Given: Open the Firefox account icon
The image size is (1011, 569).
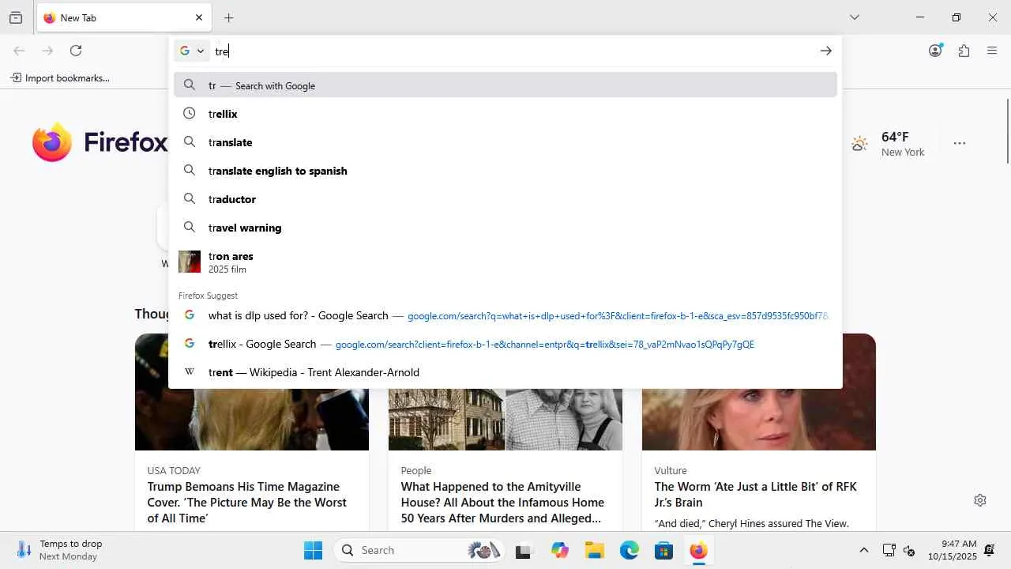Looking at the screenshot, I should pos(936,51).
